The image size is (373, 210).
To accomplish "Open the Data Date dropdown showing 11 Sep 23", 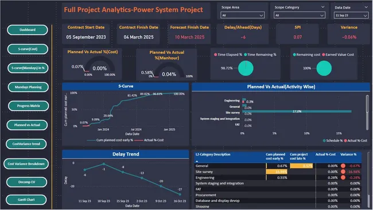I will (x=351, y=15).
